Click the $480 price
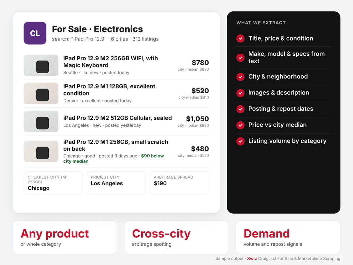Viewport: 353px width, 265px height. point(200,149)
